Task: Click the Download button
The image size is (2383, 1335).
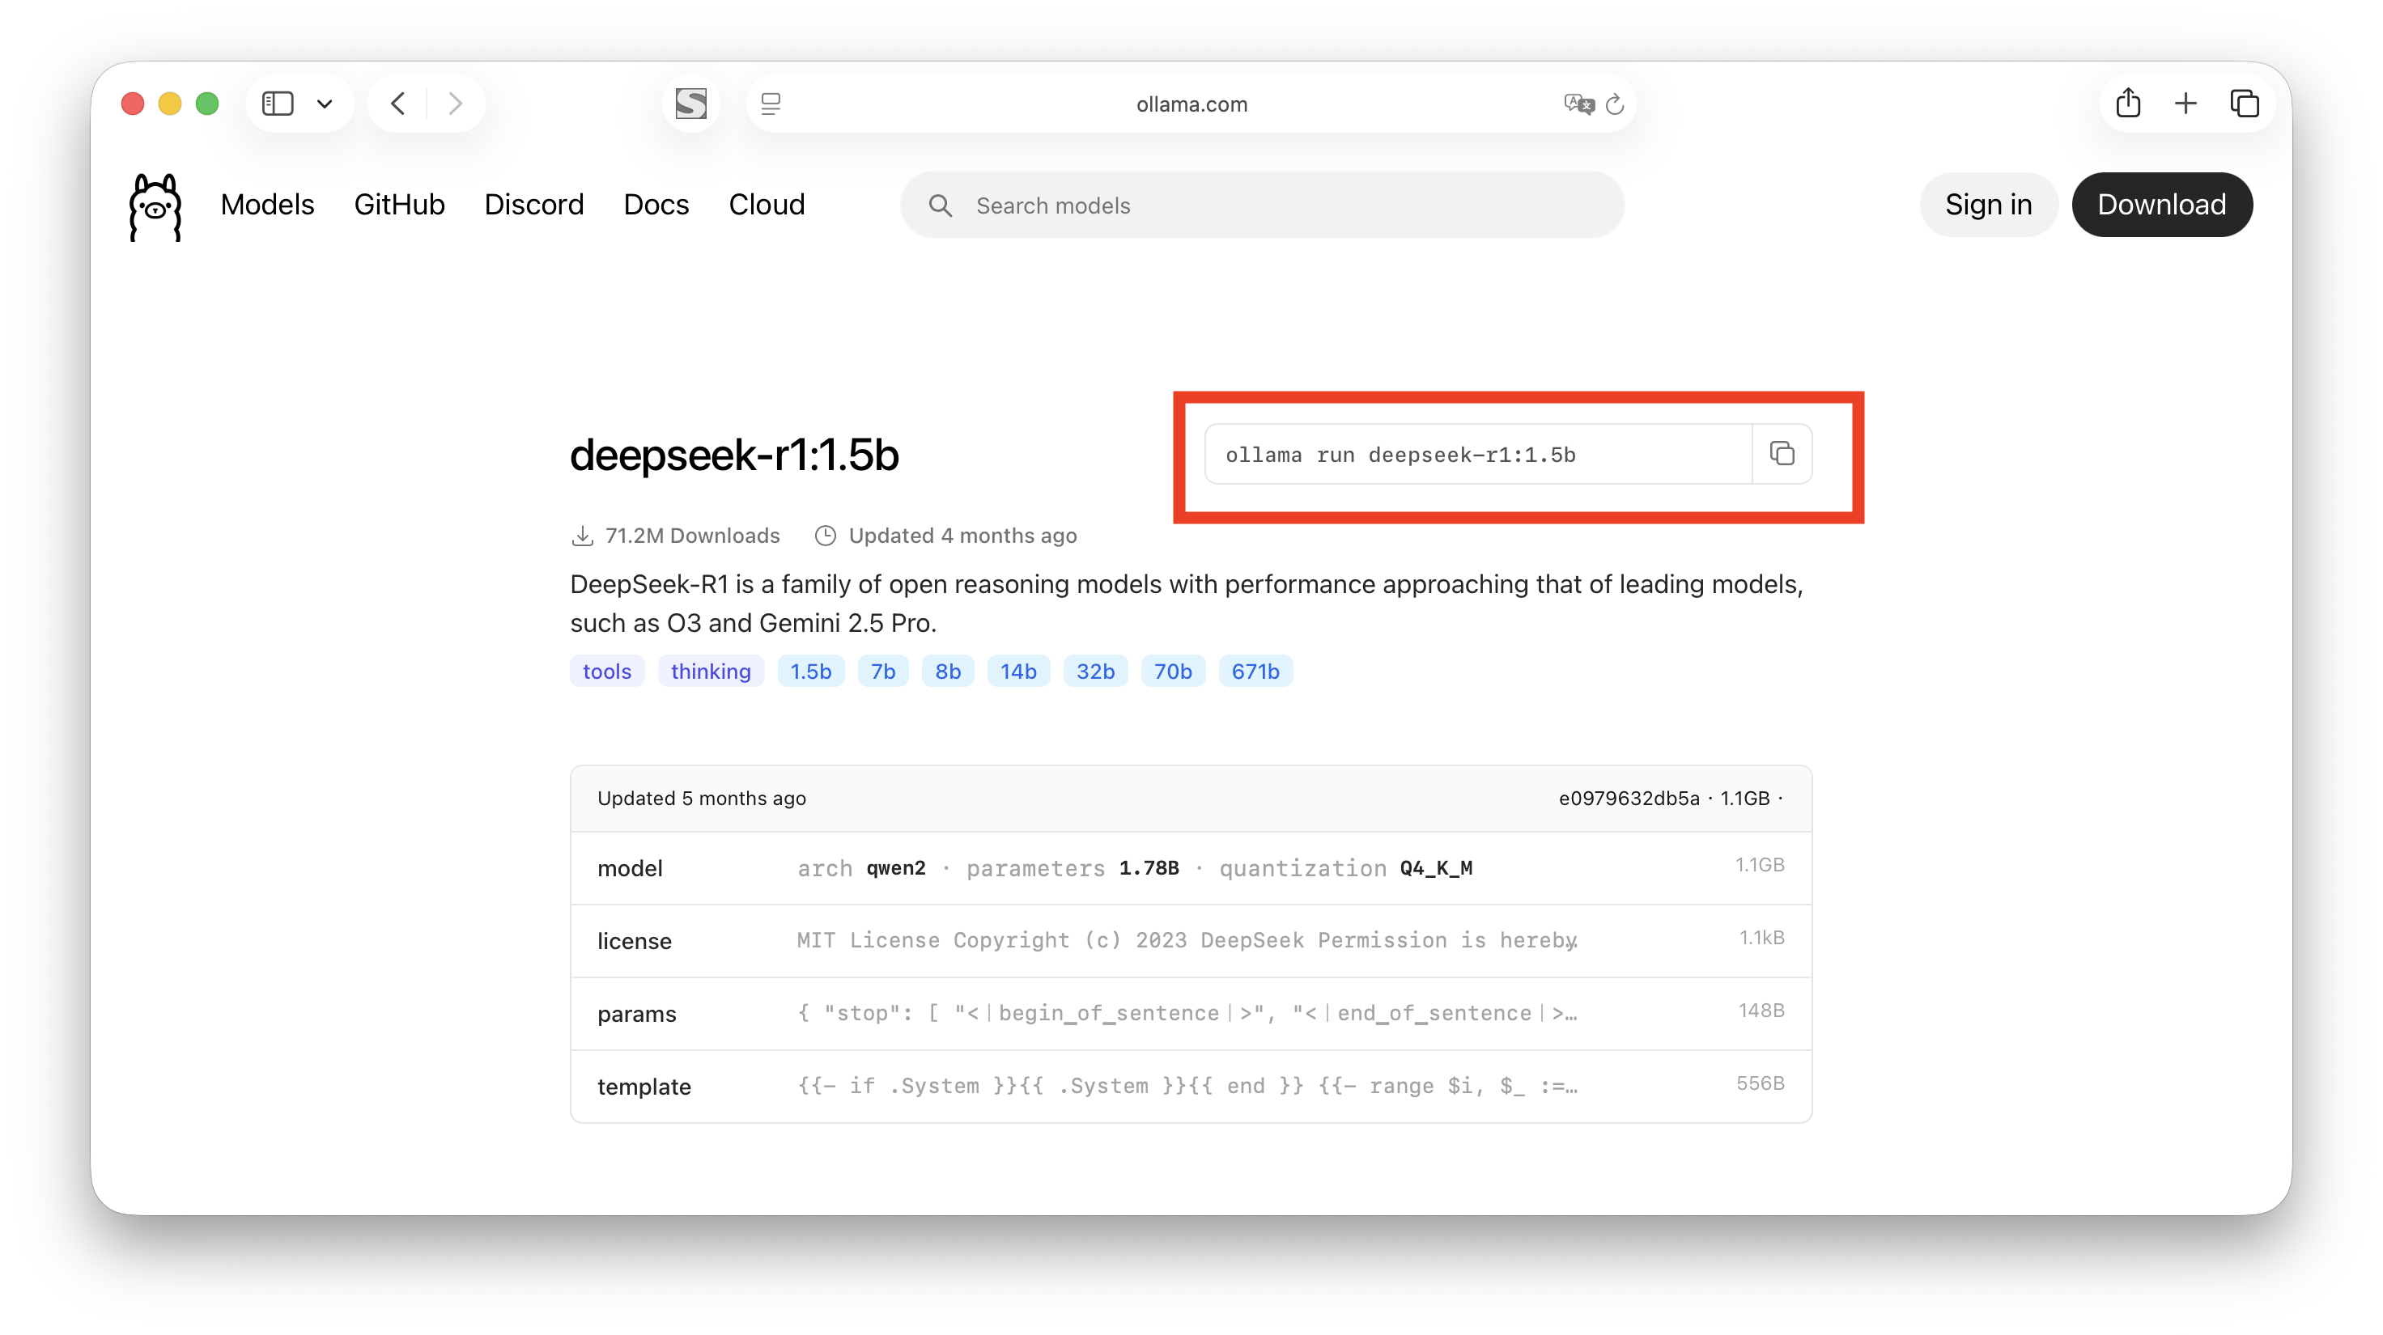Action: (x=2161, y=205)
